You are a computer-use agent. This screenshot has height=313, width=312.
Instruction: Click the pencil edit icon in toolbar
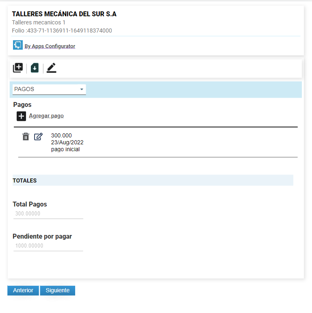coord(52,68)
